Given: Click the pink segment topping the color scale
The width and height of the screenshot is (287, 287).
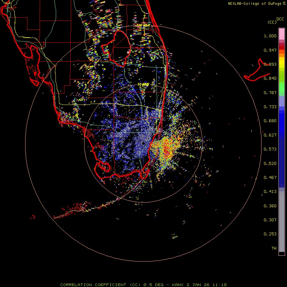Looking at the screenshot, I should click(282, 34).
